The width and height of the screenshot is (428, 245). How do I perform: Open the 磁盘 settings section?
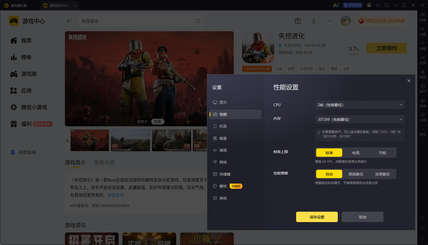(x=236, y=138)
